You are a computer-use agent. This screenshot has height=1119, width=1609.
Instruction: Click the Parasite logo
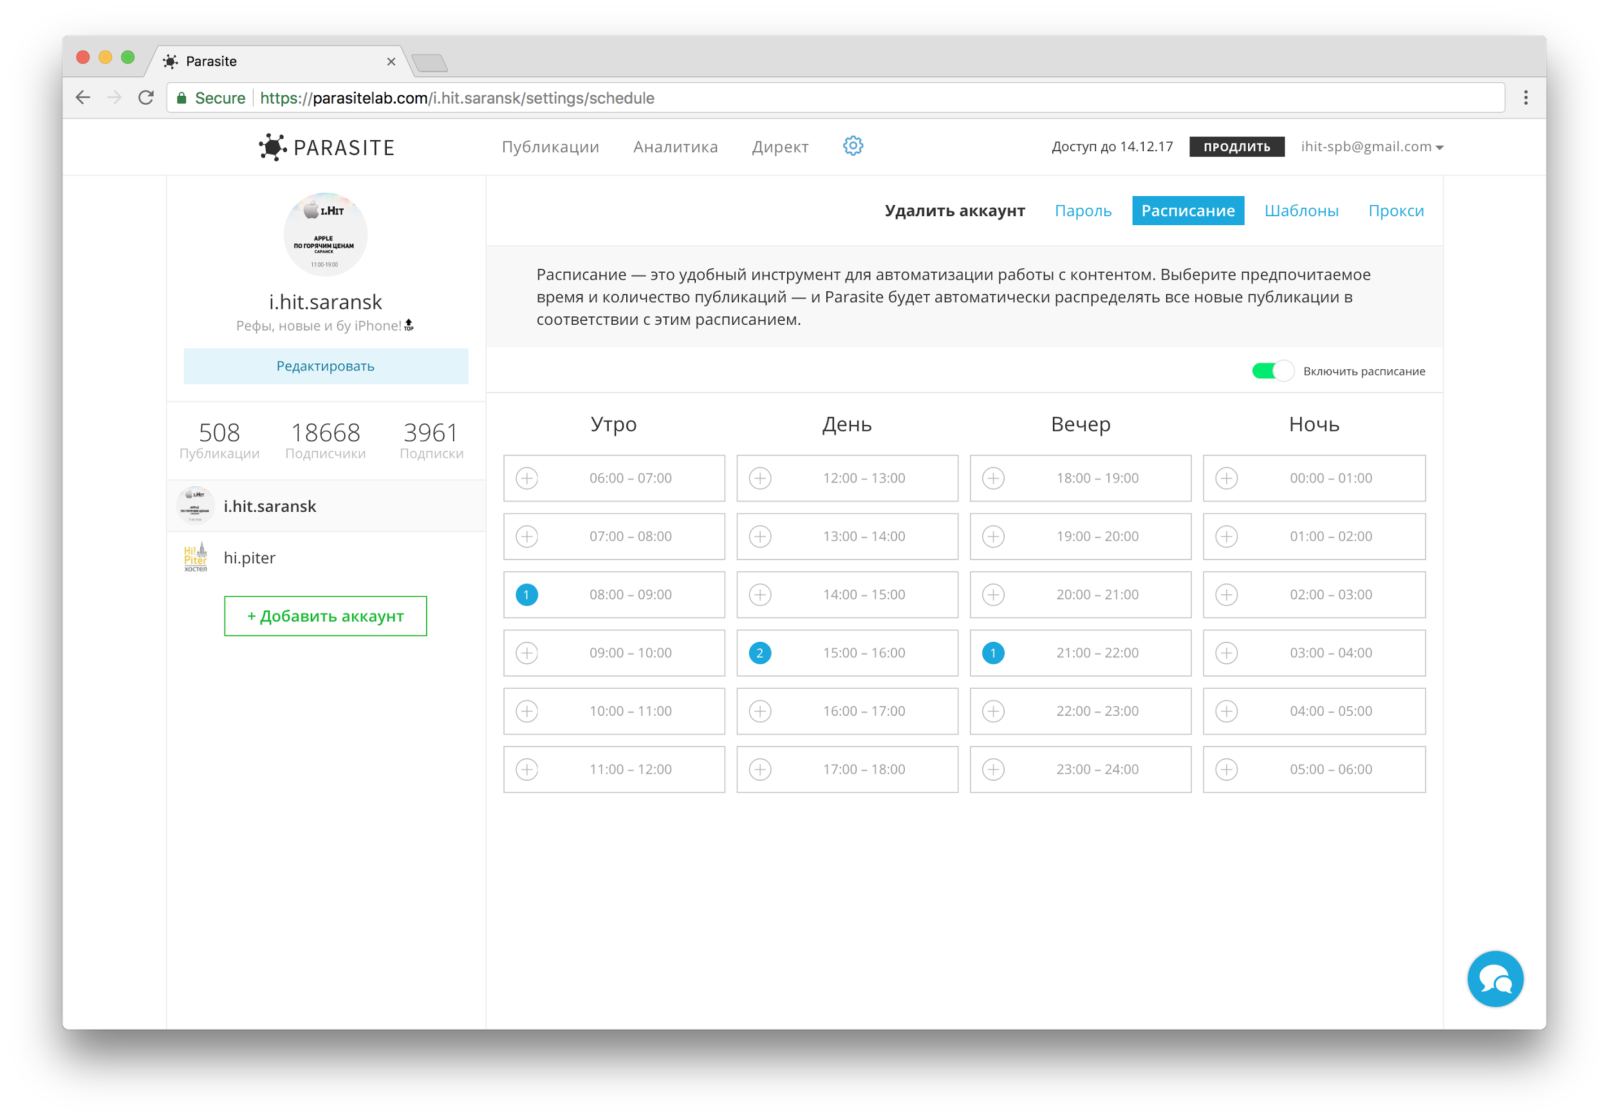pyautogui.click(x=326, y=147)
